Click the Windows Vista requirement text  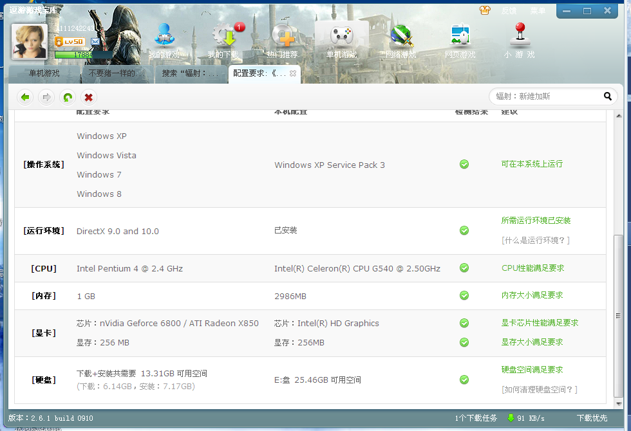(107, 155)
